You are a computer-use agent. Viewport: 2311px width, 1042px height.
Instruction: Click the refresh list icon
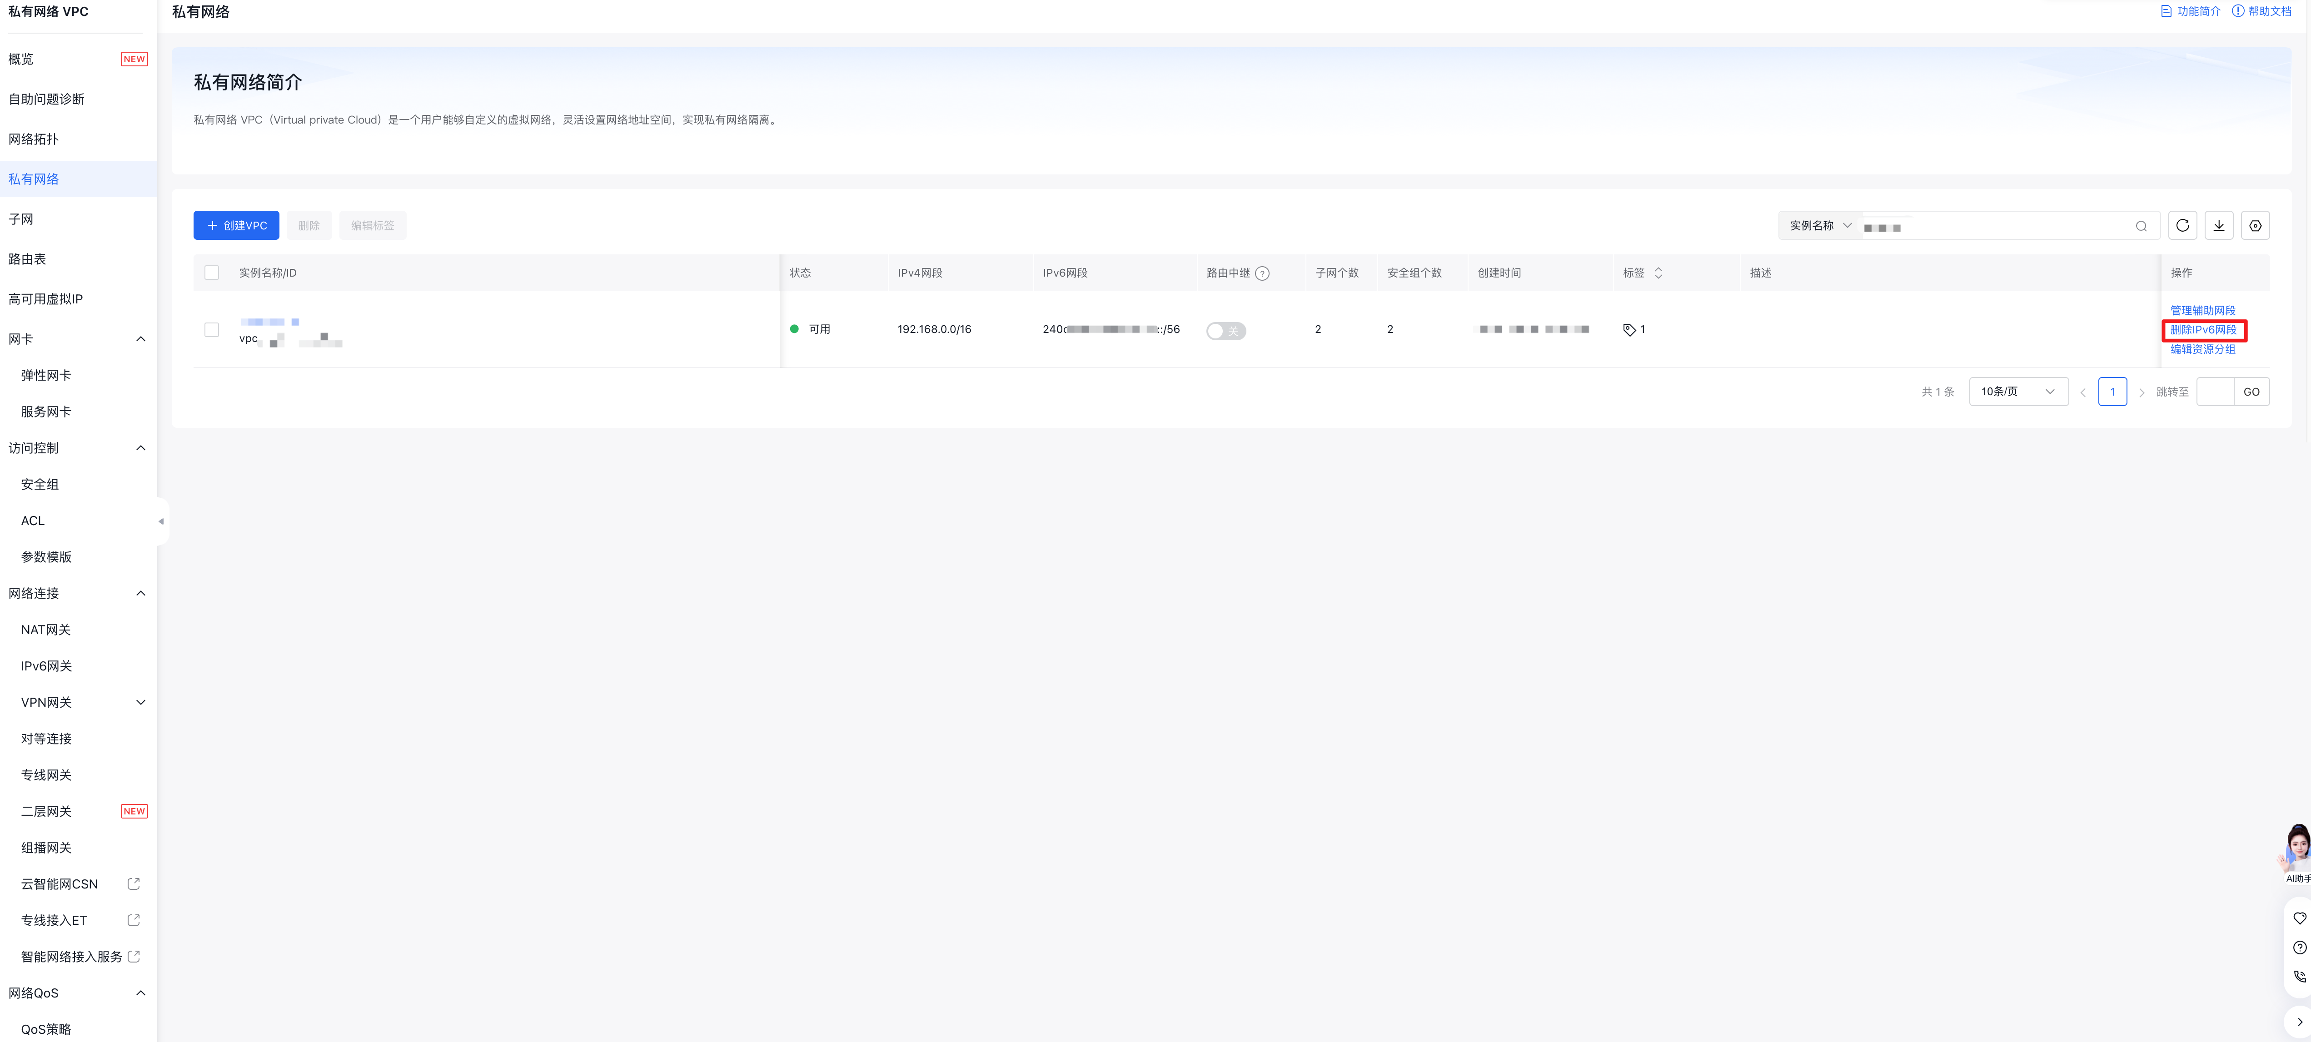(x=2182, y=225)
